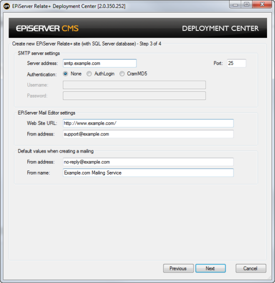
Task: Click the EPiServer app icon in title bar
Action: tap(6, 6)
